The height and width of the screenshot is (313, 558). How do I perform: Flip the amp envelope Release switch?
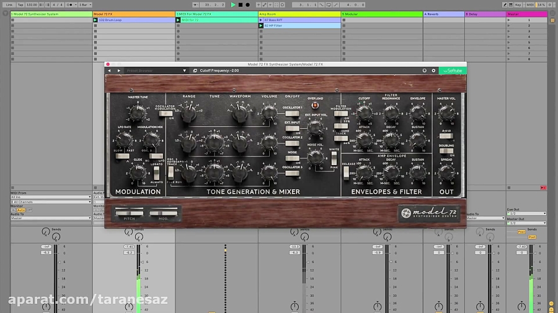click(x=346, y=173)
